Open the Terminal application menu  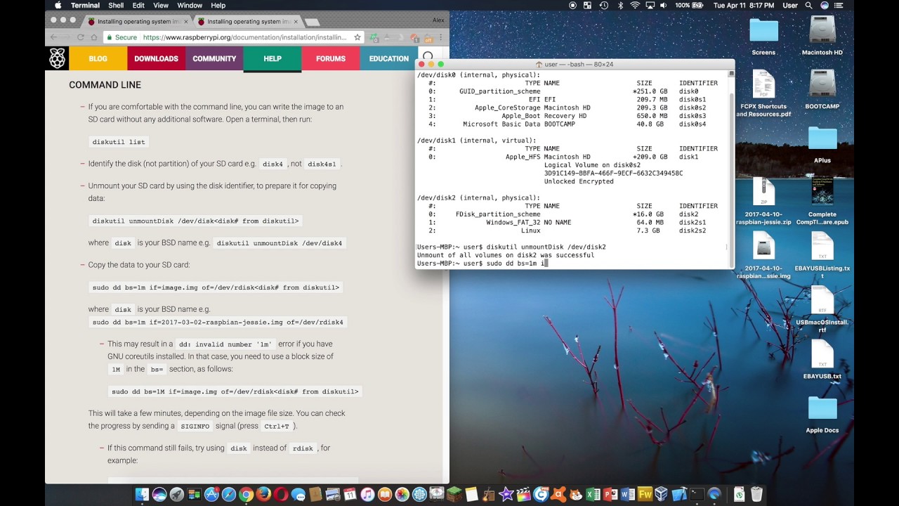click(x=85, y=6)
